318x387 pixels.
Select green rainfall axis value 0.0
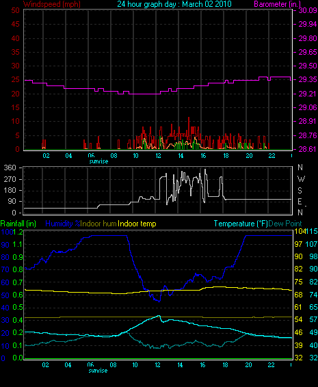18,358
